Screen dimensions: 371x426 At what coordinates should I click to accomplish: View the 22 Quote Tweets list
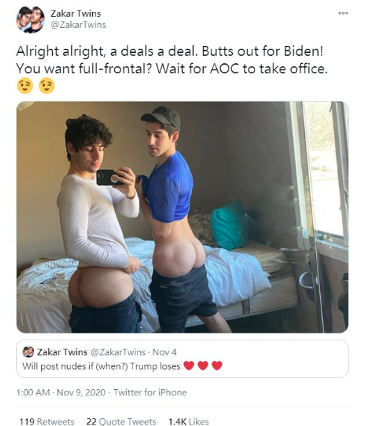121,421
